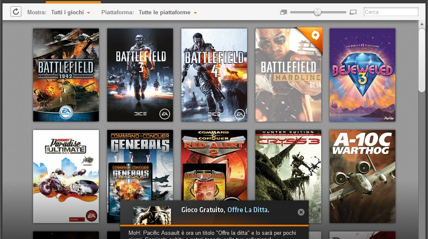Open the 'Tutti i giochi' filter dropdown
Image resolution: width=428 pixels, height=239 pixels.
(70, 12)
